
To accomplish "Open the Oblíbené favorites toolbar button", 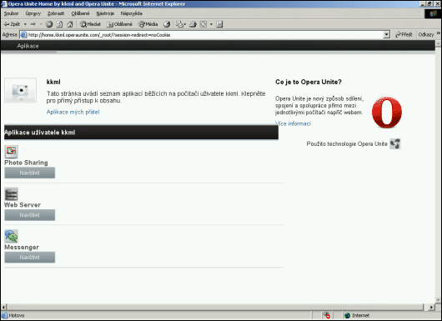I will coord(119,24).
